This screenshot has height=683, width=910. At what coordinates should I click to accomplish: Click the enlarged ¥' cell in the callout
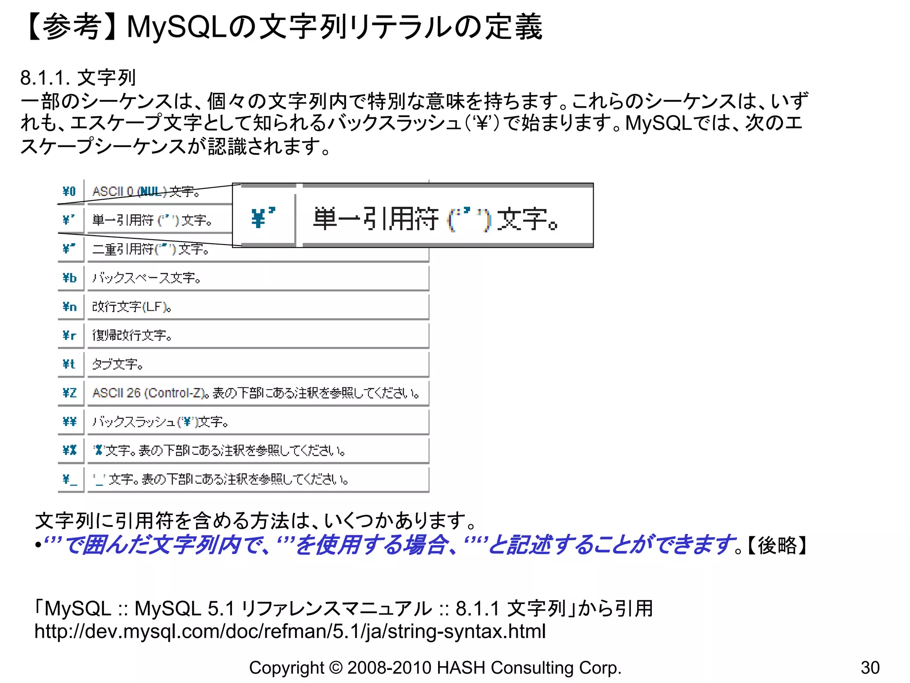pyautogui.click(x=264, y=218)
